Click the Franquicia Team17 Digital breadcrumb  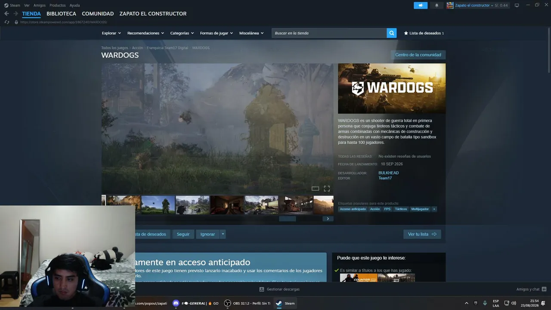[167, 48]
